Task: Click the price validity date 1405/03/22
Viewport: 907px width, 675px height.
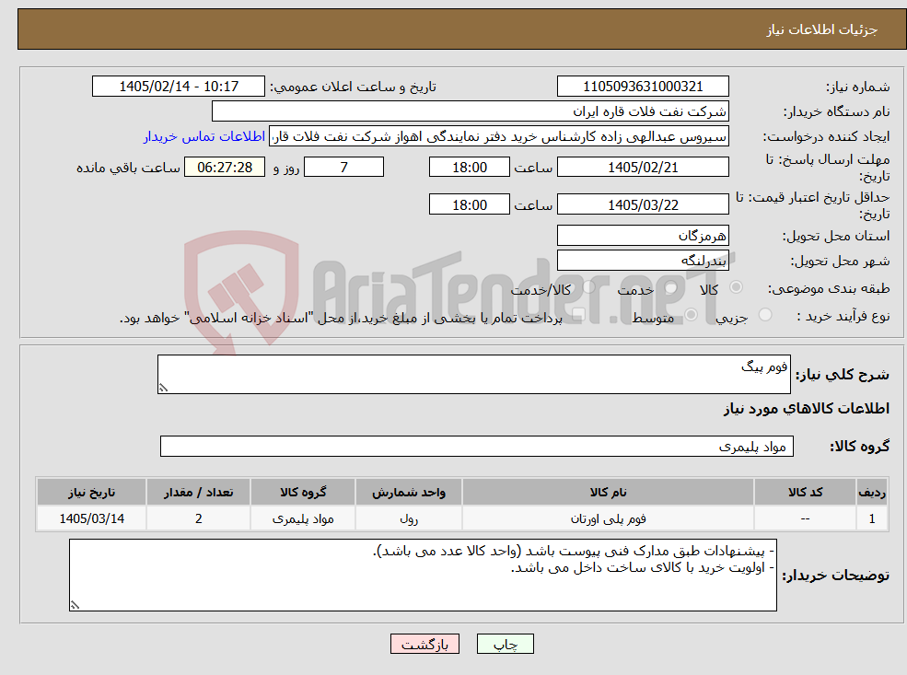Action: (643, 204)
